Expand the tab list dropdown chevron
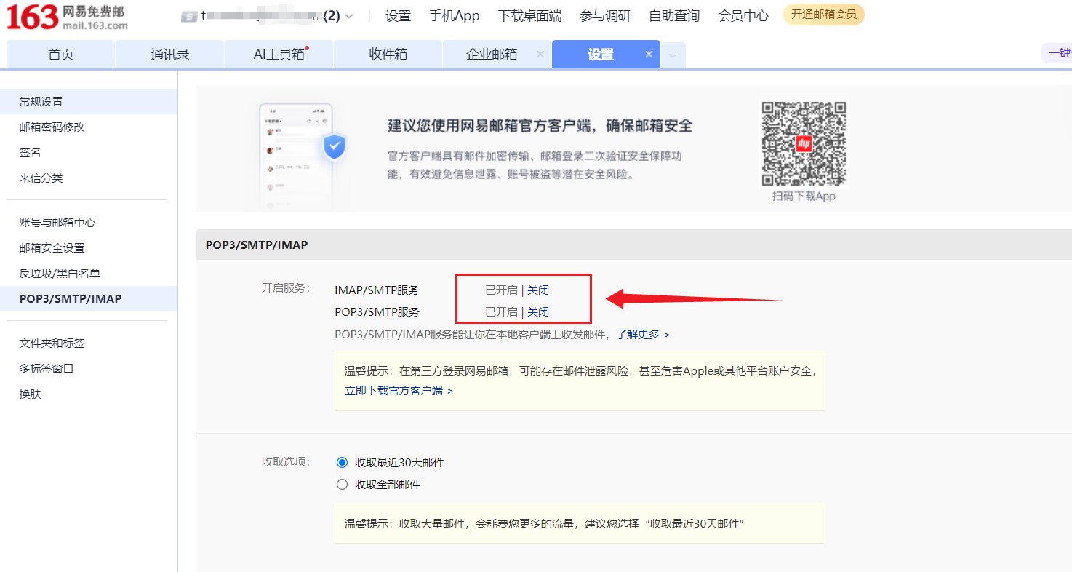 tap(673, 56)
